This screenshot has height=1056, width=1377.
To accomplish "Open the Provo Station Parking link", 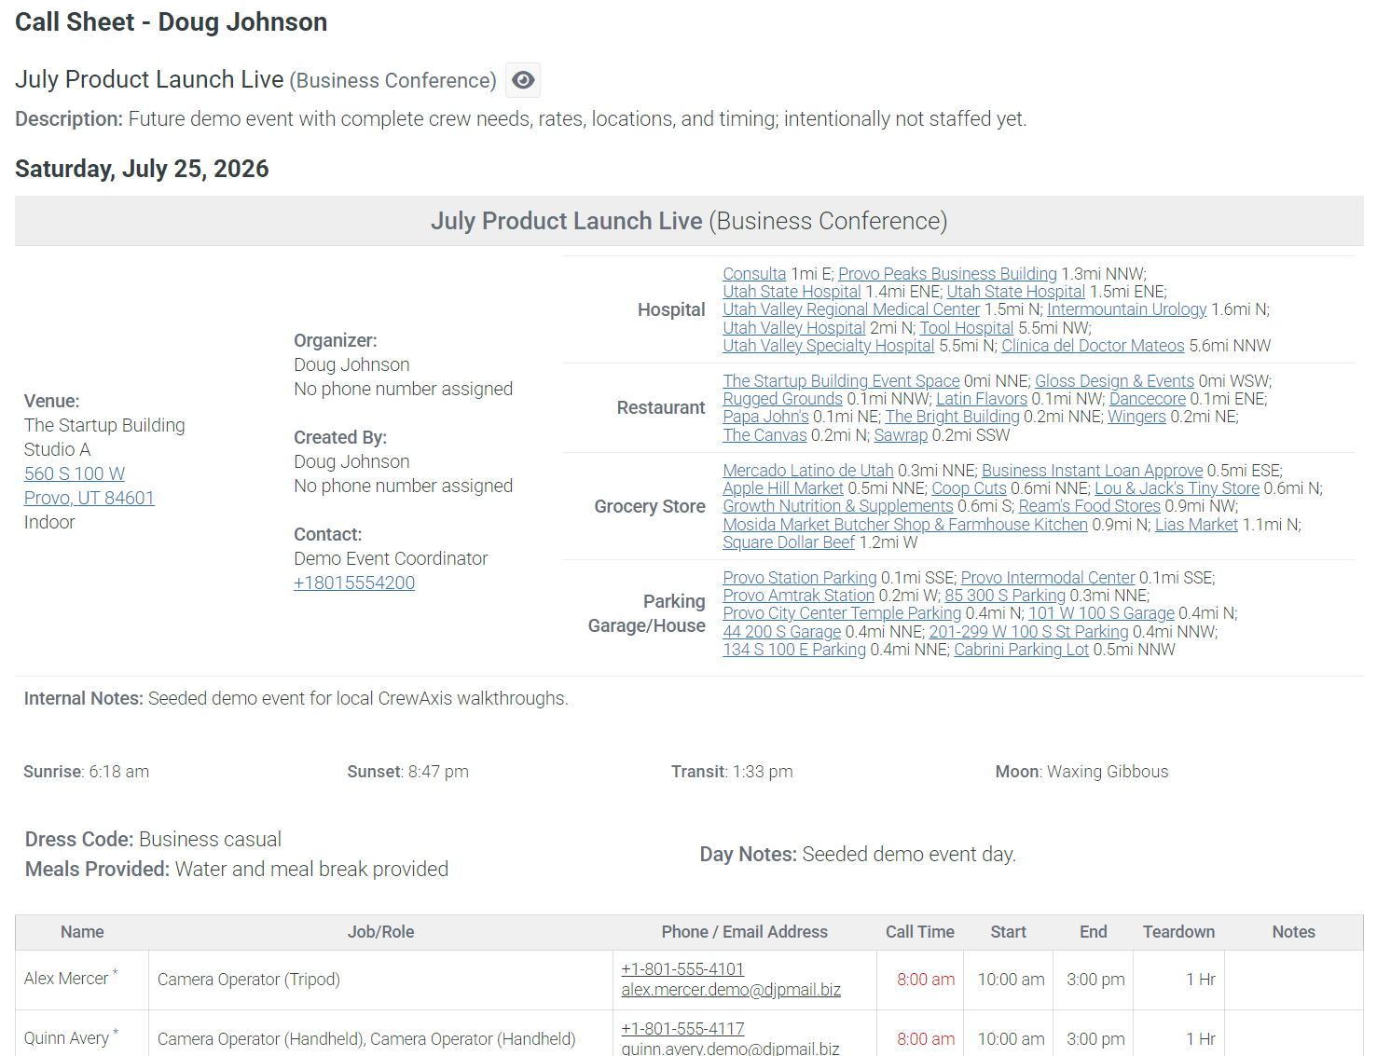I will (x=800, y=578).
